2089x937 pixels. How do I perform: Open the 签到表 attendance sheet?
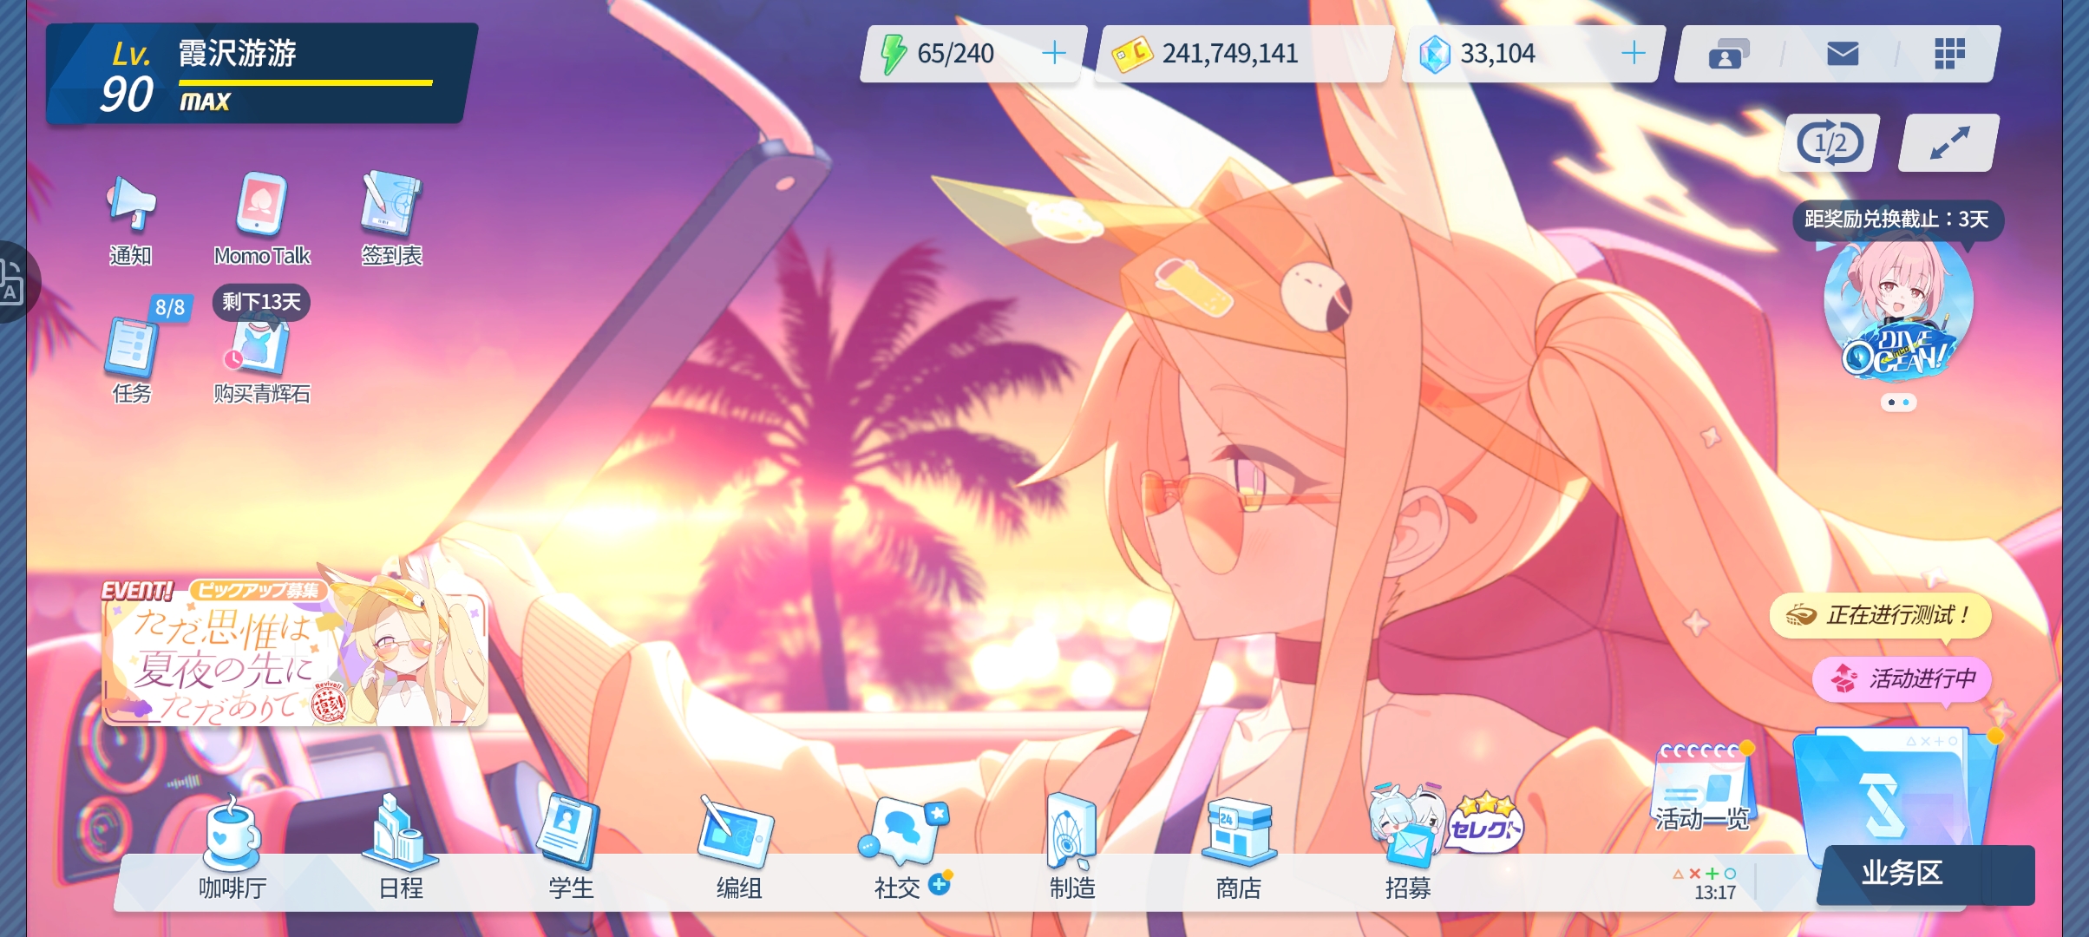pos(391,219)
